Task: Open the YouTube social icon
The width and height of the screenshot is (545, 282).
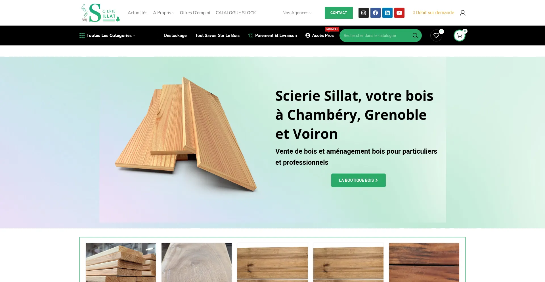Action: (399, 13)
